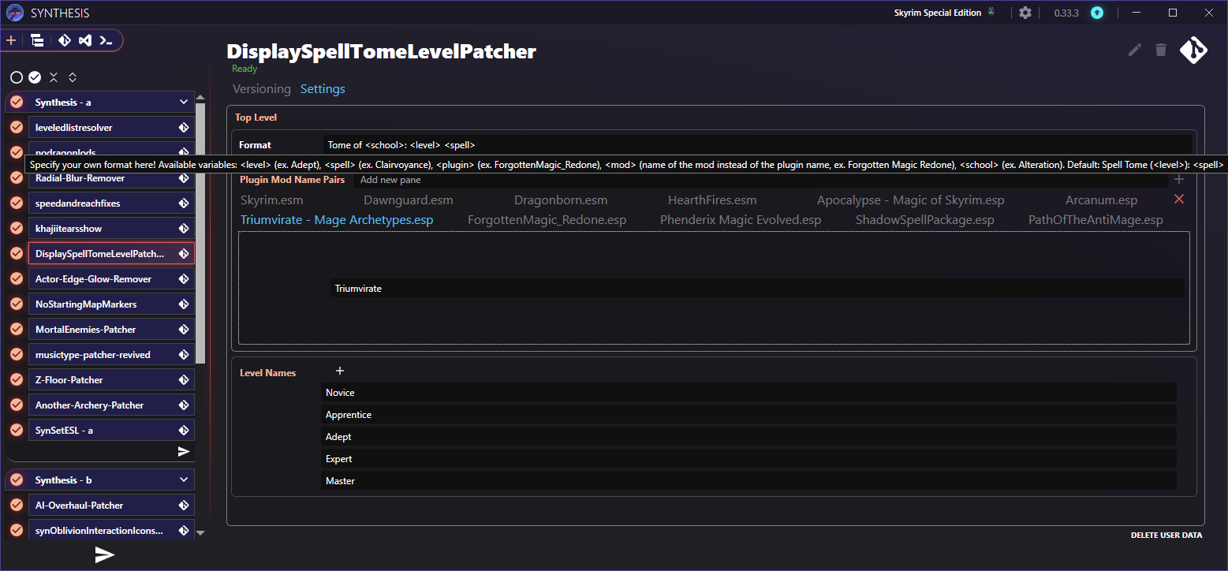Screen dimensions: 1228x571
Task: Click into the Format text field
Action: [757, 145]
